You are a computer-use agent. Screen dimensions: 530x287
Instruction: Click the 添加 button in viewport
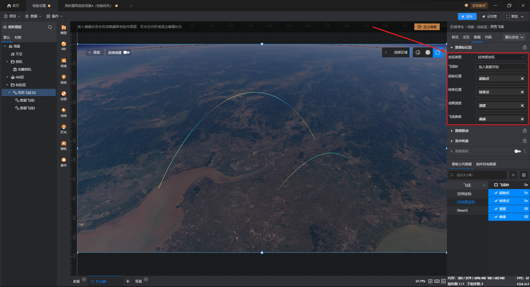click(94, 52)
